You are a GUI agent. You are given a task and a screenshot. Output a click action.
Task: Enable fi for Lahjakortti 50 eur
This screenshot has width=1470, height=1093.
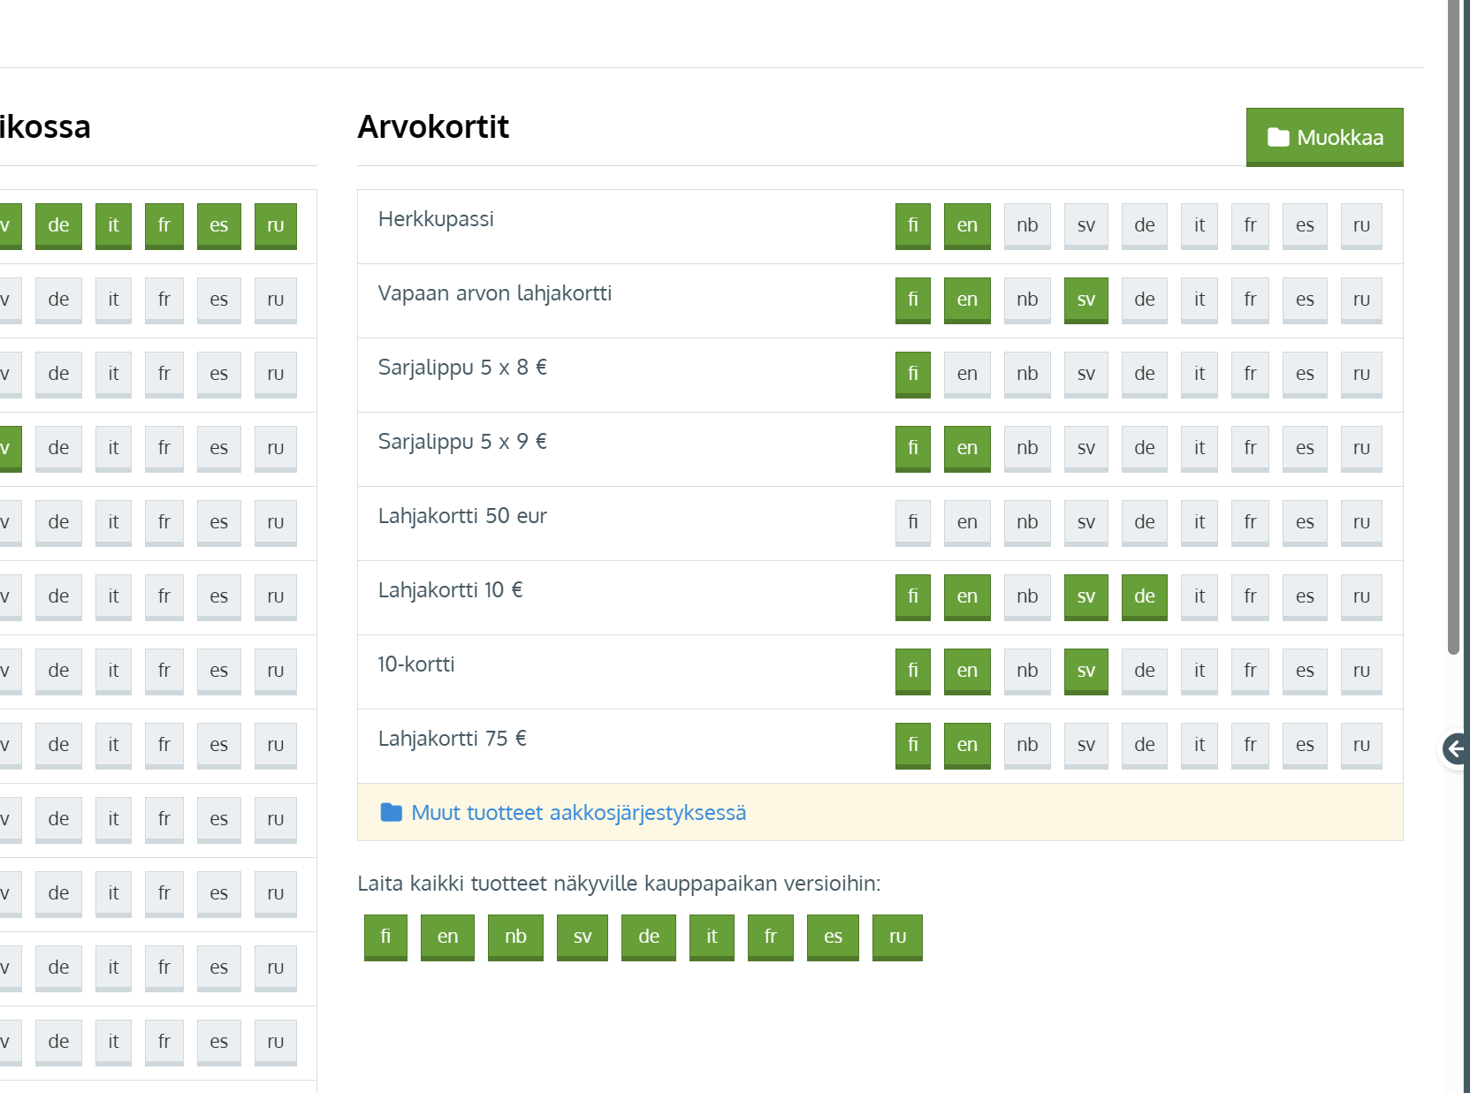[x=912, y=523]
